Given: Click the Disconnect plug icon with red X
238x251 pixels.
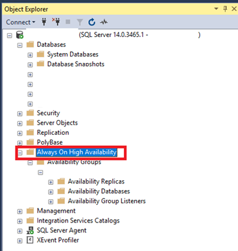Looking at the screenshot, I should pyautogui.click(x=56, y=22).
